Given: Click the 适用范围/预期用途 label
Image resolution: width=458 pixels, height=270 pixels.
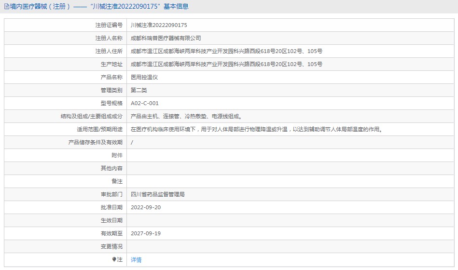Looking at the screenshot, I should click(x=99, y=129).
